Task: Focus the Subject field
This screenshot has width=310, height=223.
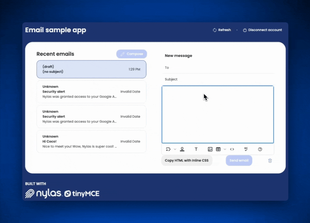Action: pyautogui.click(x=218, y=79)
